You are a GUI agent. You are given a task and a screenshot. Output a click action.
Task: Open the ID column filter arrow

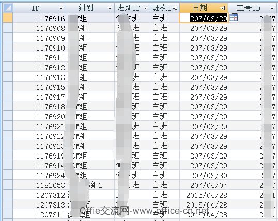[x=61, y=8]
